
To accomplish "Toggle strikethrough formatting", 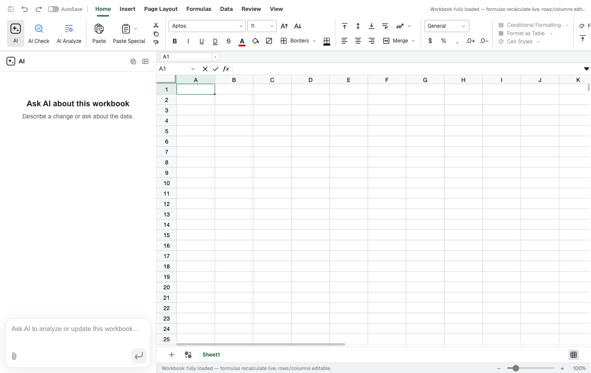I will (x=229, y=41).
